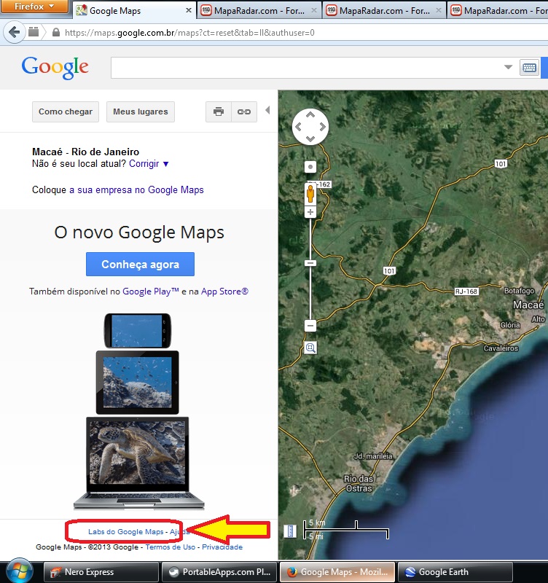The width and height of the screenshot is (548, 583).
Task: Switch to the third MapaRadar.com tab
Action: (x=498, y=11)
